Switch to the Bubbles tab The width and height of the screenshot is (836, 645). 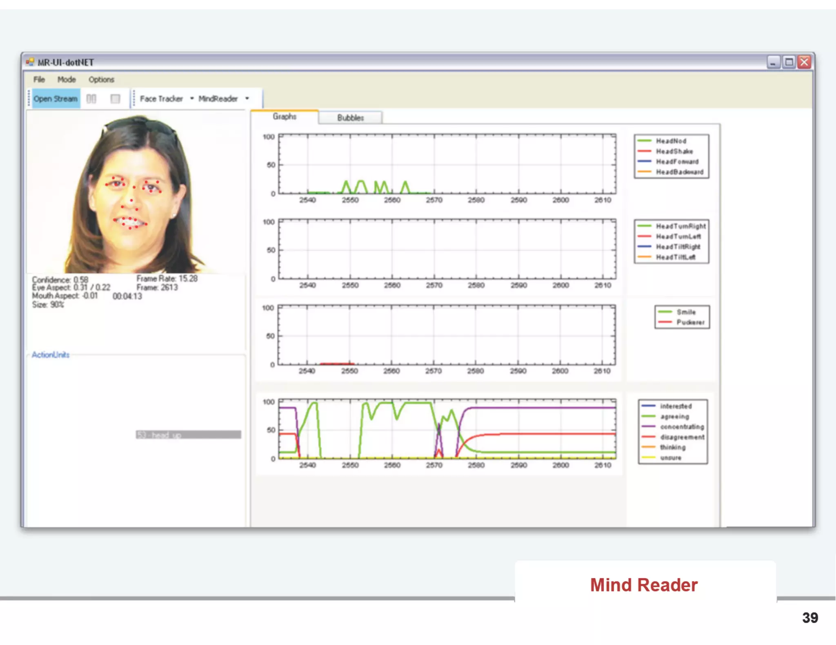pyautogui.click(x=350, y=118)
